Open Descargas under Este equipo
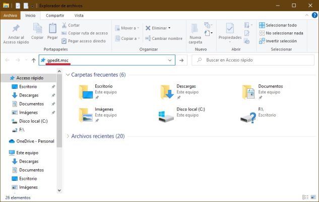 (29, 162)
